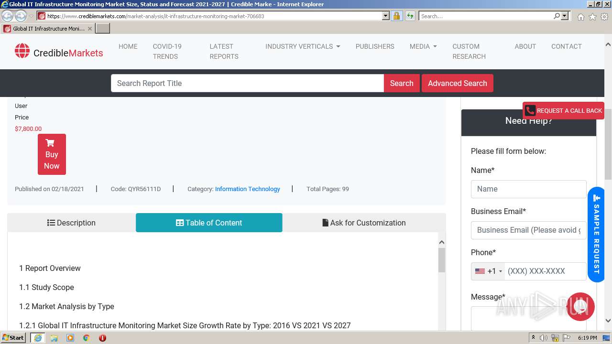
Task: Click the page scrollbar down arrow
Action: pyautogui.click(x=608, y=321)
